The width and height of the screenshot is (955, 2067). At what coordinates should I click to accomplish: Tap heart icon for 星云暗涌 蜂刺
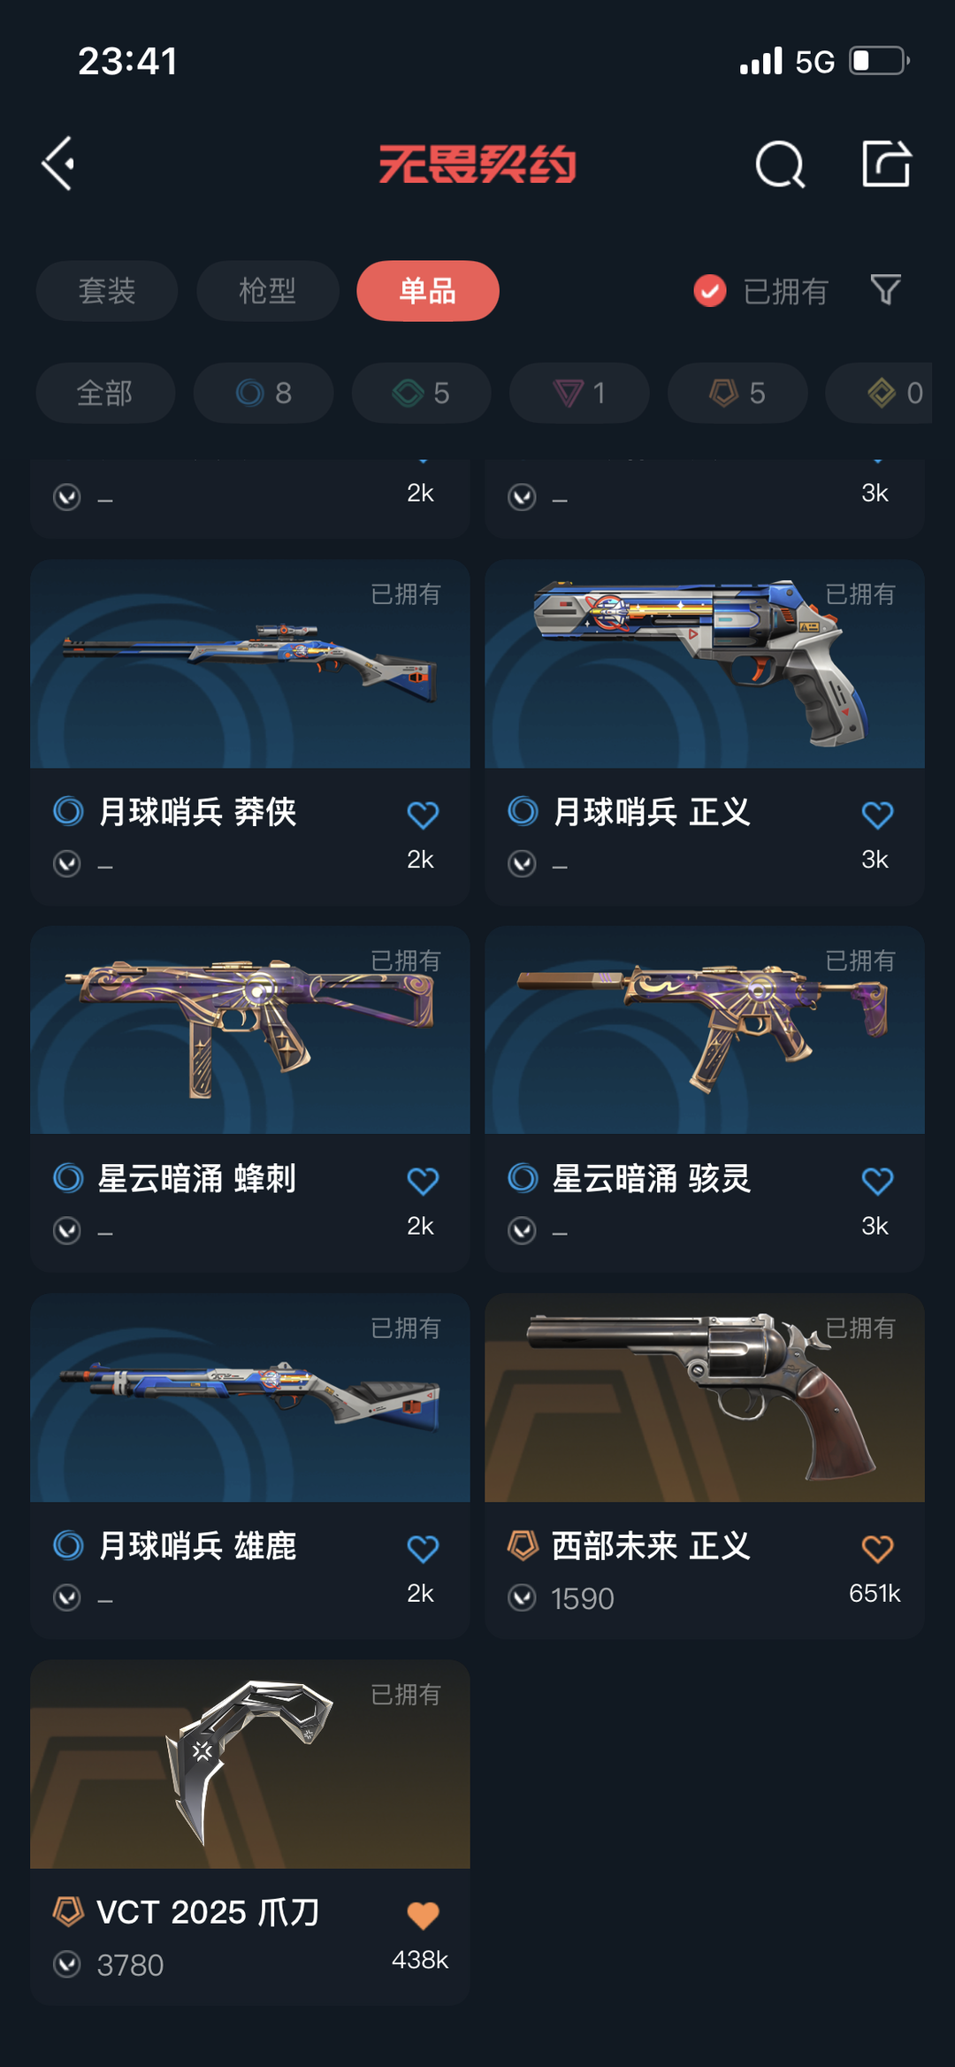coord(423,1181)
